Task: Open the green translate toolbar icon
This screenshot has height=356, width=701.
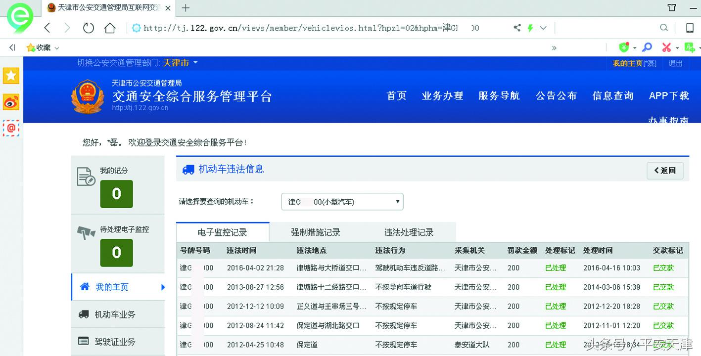Action: pyautogui.click(x=690, y=47)
